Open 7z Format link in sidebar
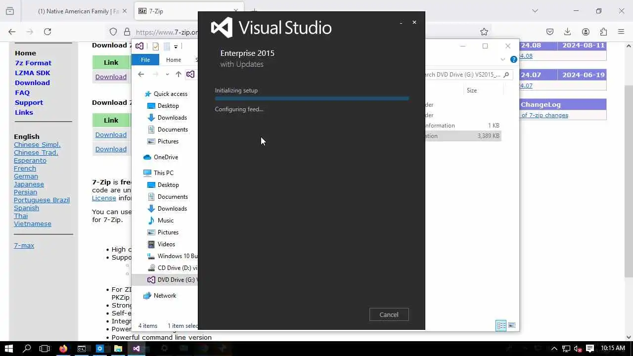The height and width of the screenshot is (356, 633). click(x=33, y=63)
